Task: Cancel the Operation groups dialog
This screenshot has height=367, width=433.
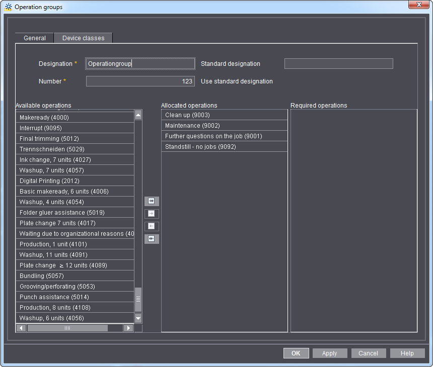Action: pyautogui.click(x=369, y=353)
